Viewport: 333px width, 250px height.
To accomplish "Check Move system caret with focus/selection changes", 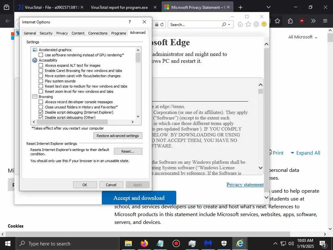I will 41,76.
